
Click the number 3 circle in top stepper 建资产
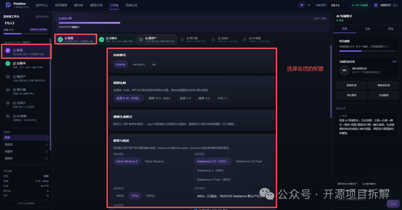click(141, 39)
